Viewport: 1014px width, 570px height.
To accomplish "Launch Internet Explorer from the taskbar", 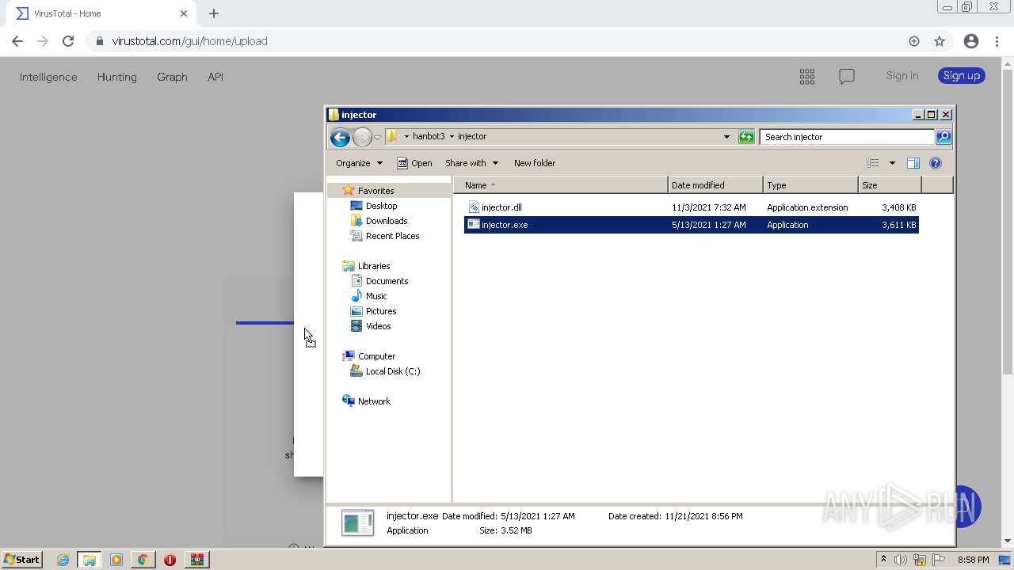I will click(x=63, y=560).
